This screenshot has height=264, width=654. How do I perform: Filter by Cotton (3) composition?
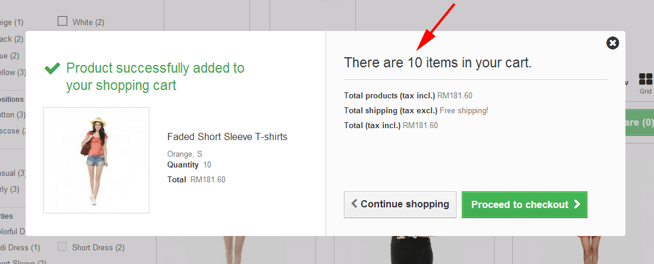12,114
